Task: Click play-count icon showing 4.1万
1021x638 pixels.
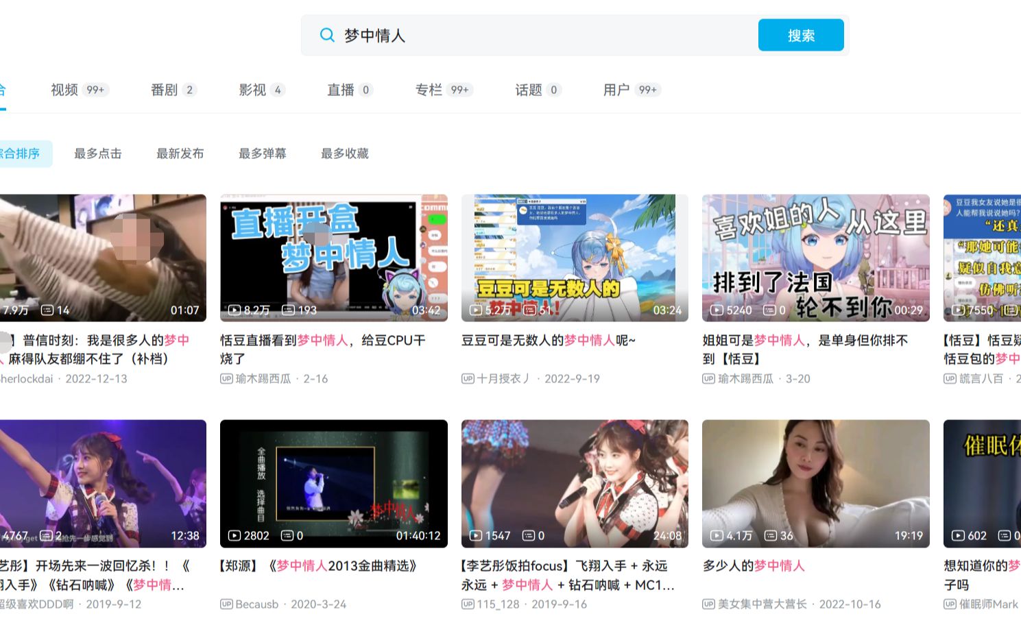Action: (x=717, y=536)
